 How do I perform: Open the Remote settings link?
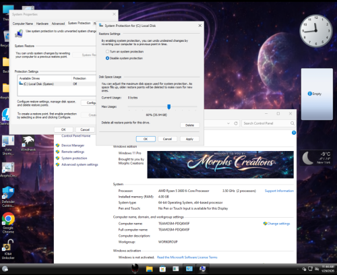(73, 152)
